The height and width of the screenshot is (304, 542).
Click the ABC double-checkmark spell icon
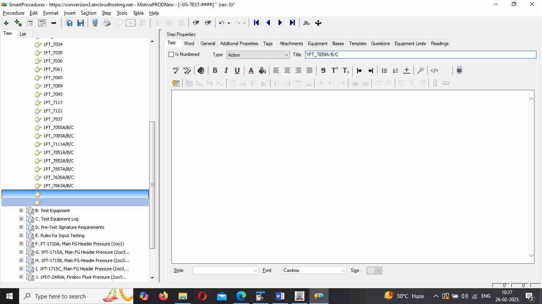187,70
